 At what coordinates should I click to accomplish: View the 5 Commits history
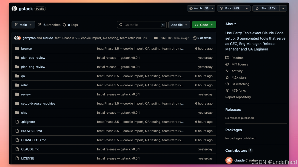coord(202,38)
